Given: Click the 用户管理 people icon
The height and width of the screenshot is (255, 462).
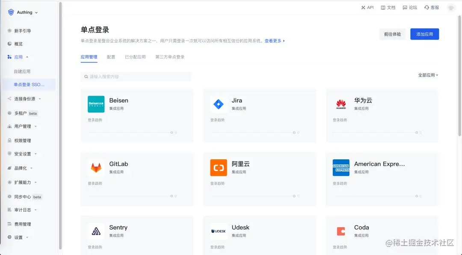Looking at the screenshot, I should (x=9, y=126).
